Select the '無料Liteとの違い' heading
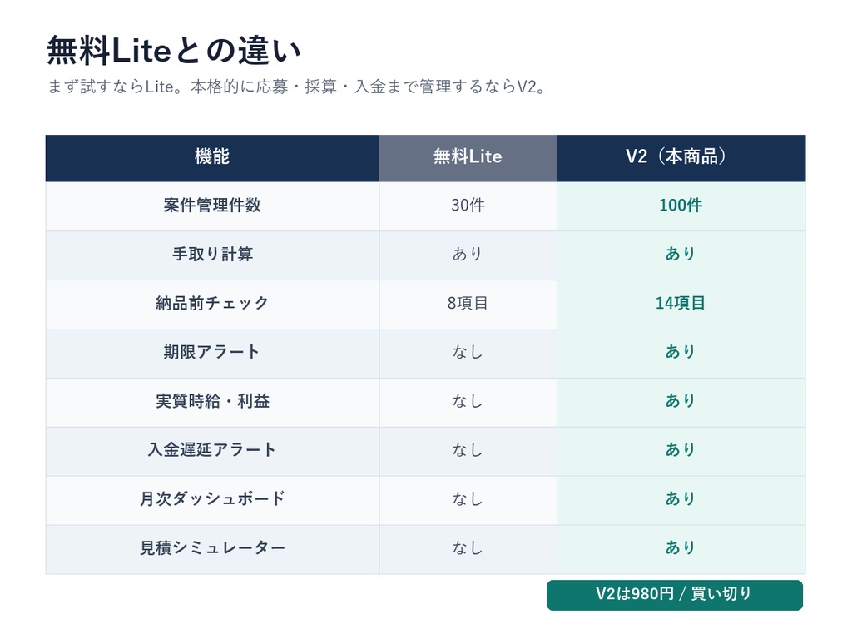The image size is (852, 639). click(x=173, y=51)
